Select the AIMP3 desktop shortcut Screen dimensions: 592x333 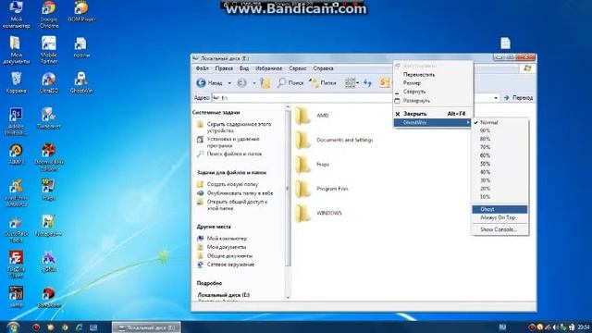pos(16,154)
